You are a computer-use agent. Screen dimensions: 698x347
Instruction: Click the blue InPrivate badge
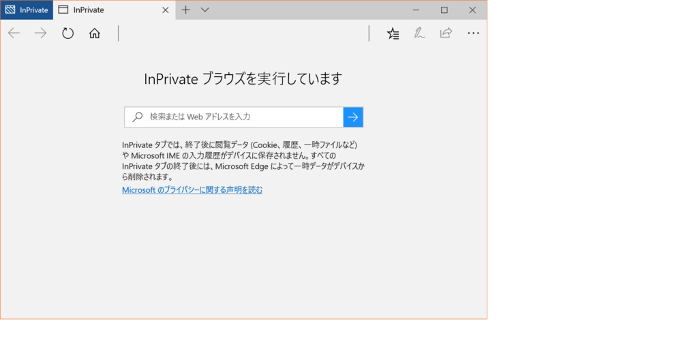tap(27, 10)
